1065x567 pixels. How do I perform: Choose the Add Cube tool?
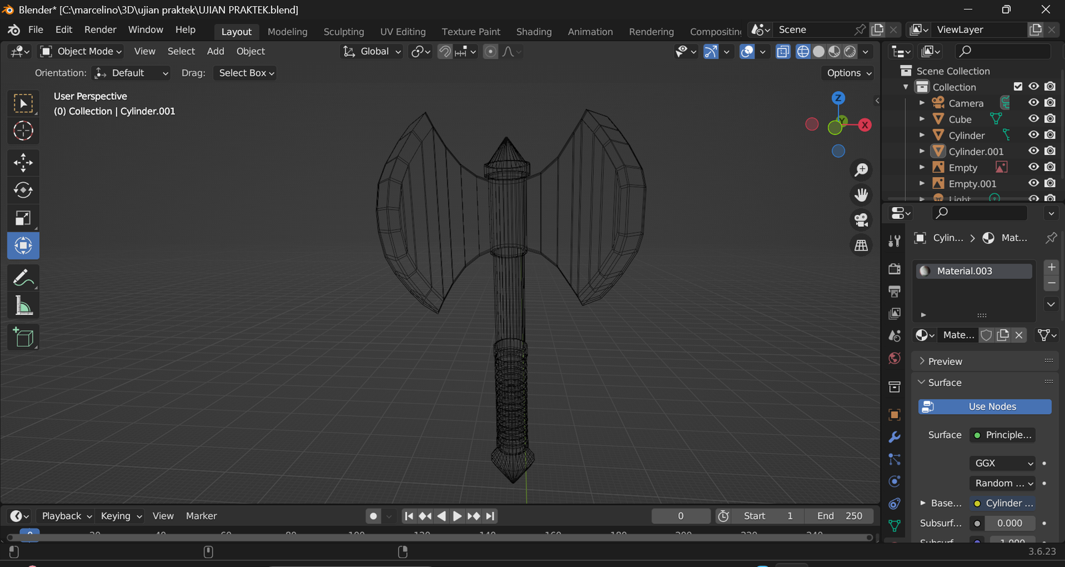point(23,337)
